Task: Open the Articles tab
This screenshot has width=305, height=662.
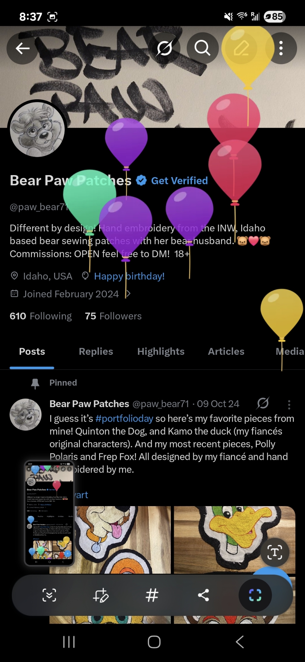Action: [x=226, y=352]
